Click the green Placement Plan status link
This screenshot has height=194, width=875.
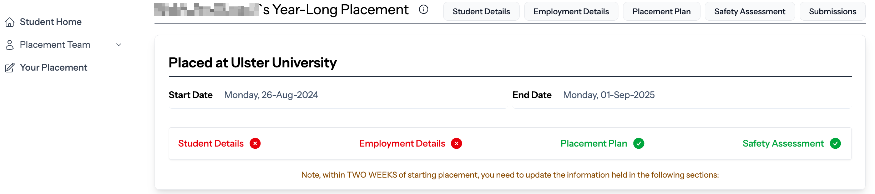coord(594,143)
